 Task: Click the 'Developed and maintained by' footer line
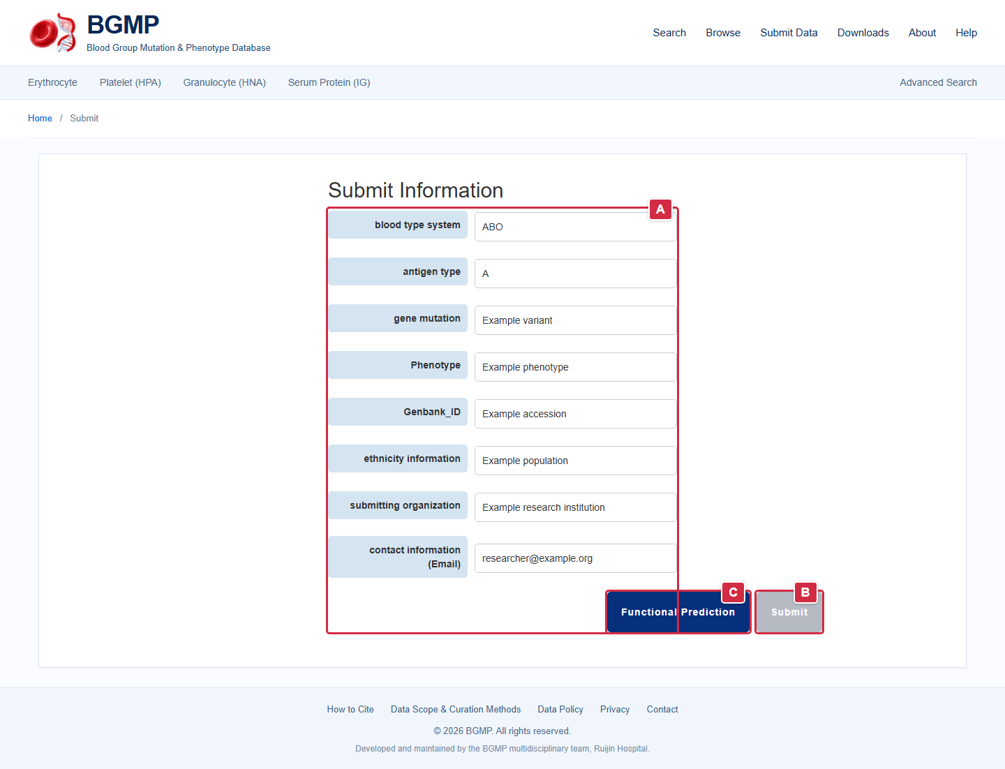(502, 749)
